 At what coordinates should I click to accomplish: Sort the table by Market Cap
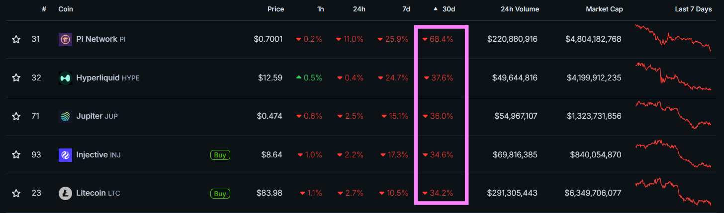tap(604, 9)
